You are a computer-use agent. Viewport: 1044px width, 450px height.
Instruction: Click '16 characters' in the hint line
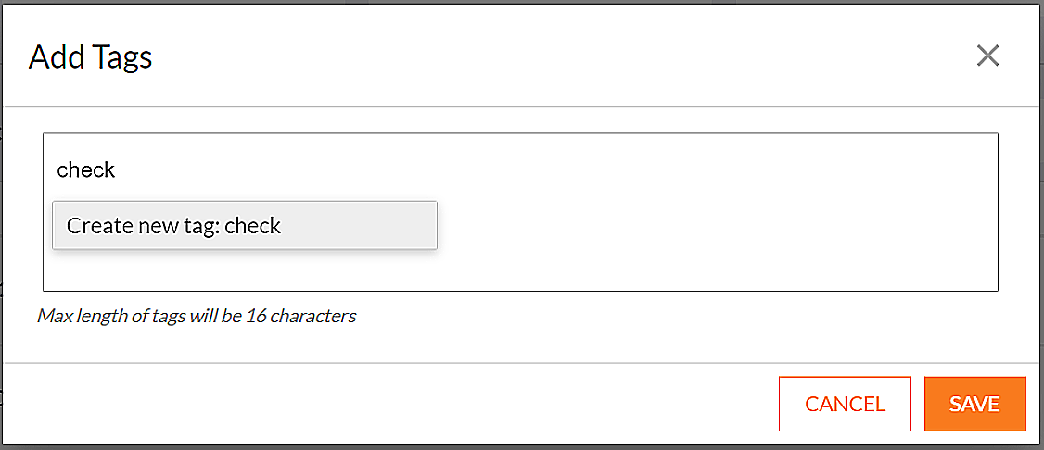click(x=301, y=316)
